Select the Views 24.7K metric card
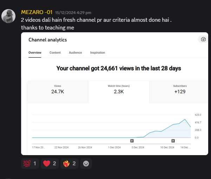211x179 pixels. tap(58, 92)
